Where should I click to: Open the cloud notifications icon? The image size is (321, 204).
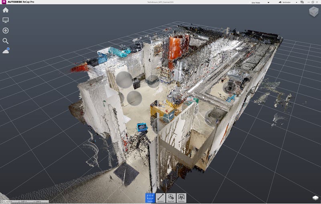[6, 51]
